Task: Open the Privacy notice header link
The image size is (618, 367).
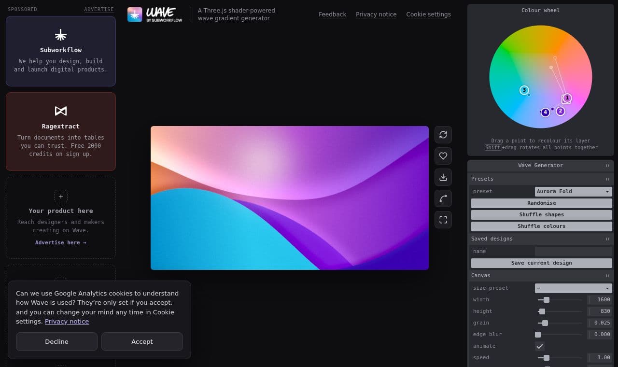Action: (376, 14)
